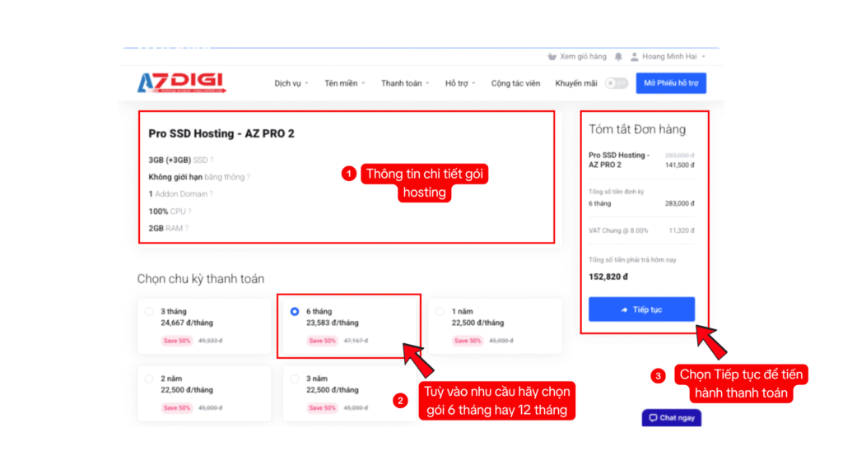The image size is (843, 474).
Task: Click the Tóm tắt Đơn hàng title
Action: point(637,129)
